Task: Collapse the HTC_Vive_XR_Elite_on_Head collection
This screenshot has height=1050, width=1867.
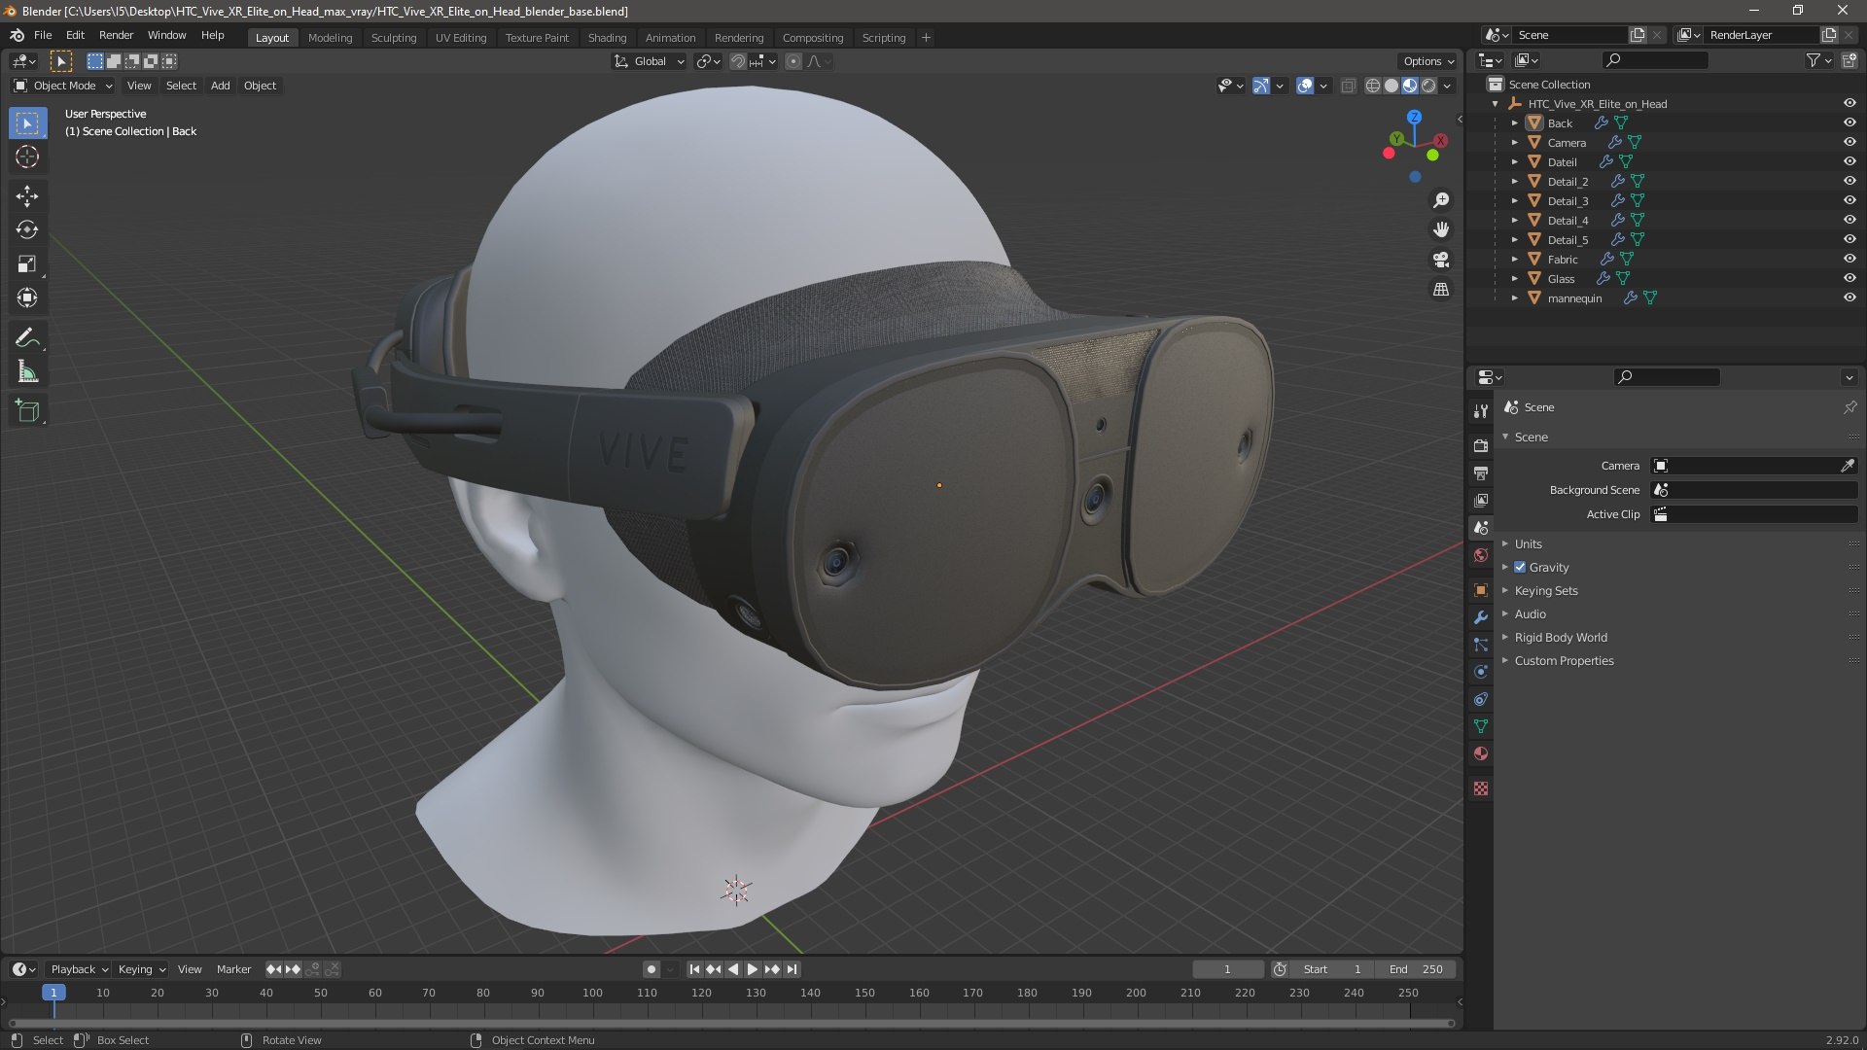Action: coord(1495,104)
